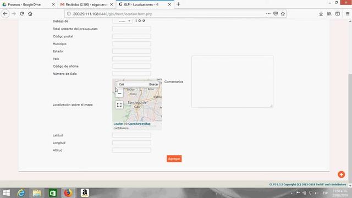Click the ESP language indicator
This screenshot has width=352, height=198.
[x=325, y=193]
